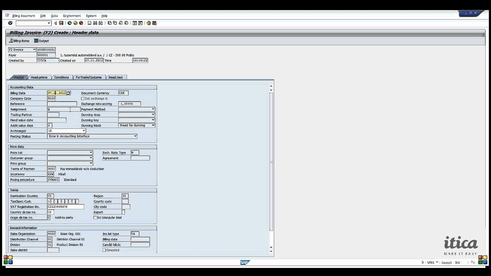This screenshot has width=491, height=276.
Task: Expand the Payment Method dropdown
Action: 153,109
